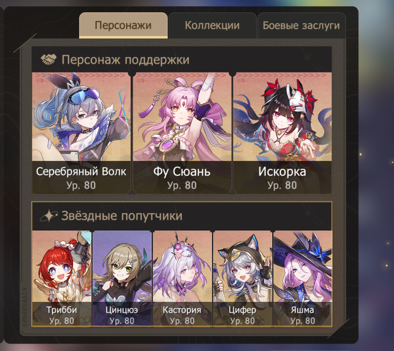Click the star sparkle icon beside Звёздные попутчики

tap(48, 216)
